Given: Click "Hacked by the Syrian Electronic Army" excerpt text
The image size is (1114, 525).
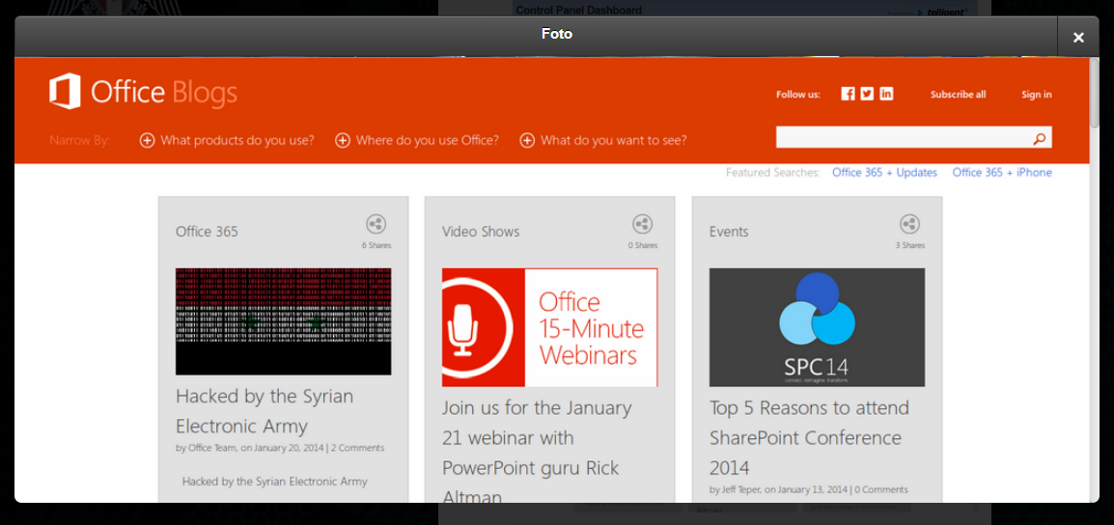Looking at the screenshot, I should (275, 482).
